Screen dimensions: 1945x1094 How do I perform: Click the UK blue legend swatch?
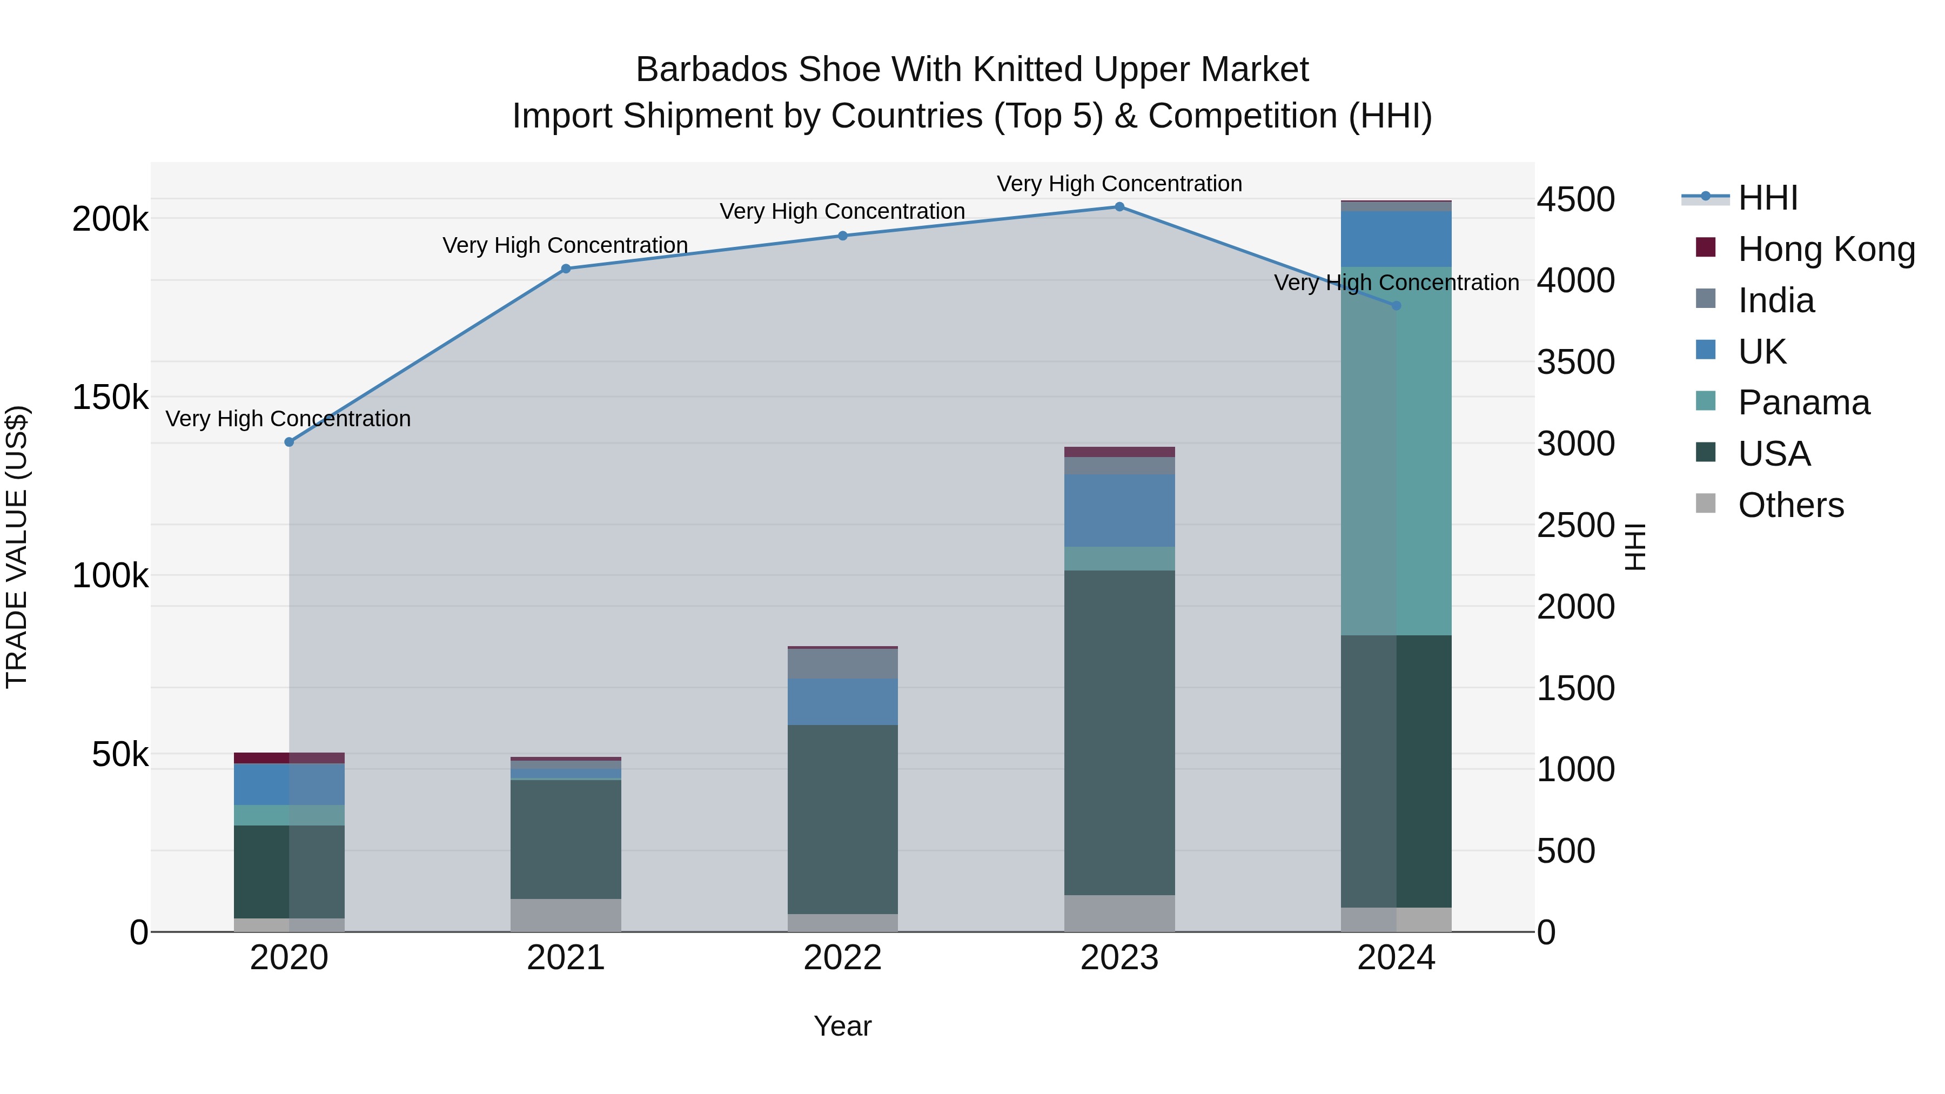point(1706,350)
